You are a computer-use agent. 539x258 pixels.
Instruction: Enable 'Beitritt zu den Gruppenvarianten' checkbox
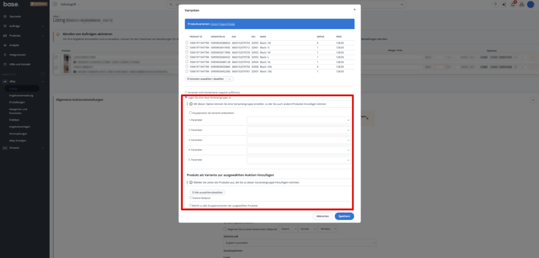(x=191, y=205)
